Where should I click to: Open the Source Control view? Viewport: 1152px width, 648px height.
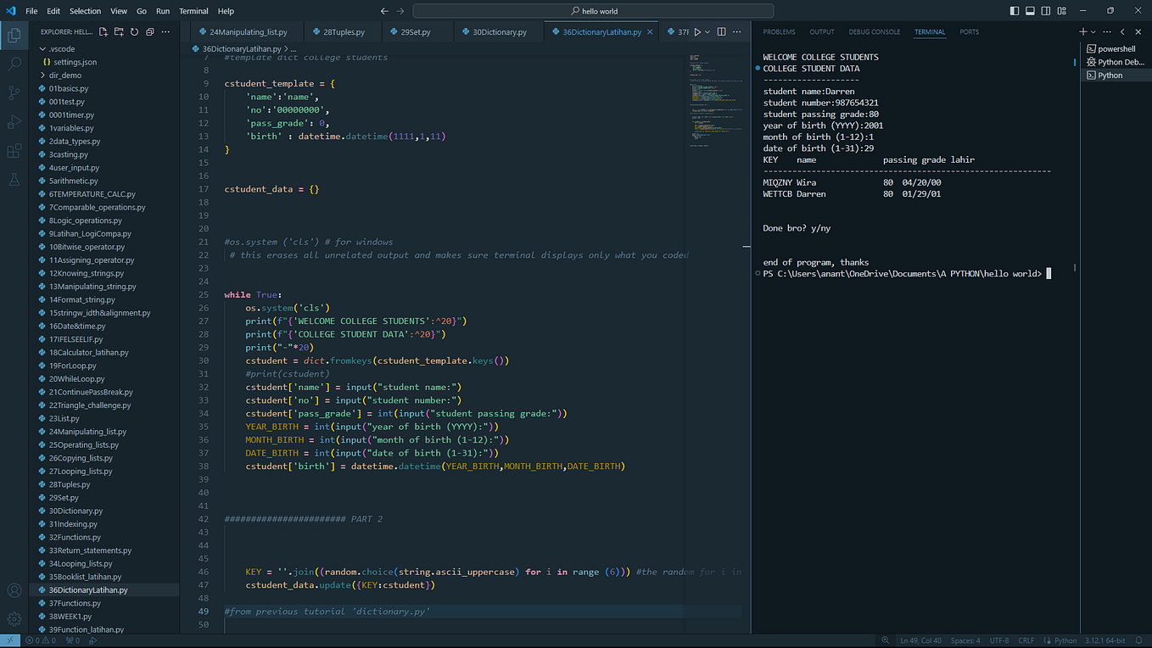pyautogui.click(x=14, y=92)
